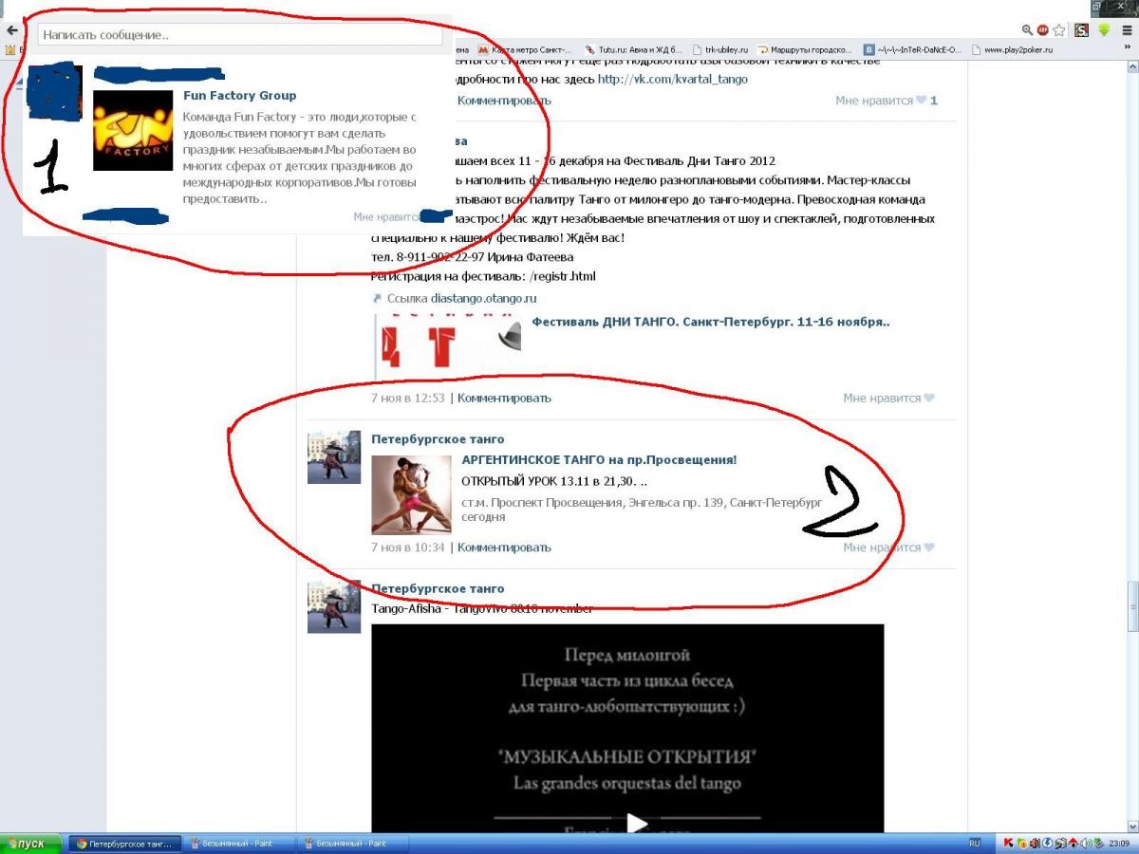Open the "Карта метро Санкт-..." bookmark
Image resolution: width=1139 pixels, height=854 pixels.
pos(525,49)
